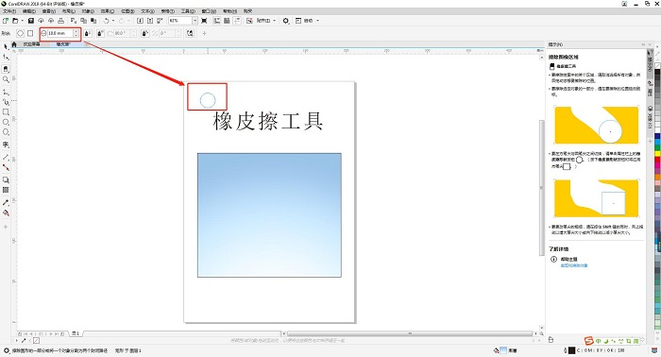Select the Transparency checkerboard tool
The image size is (661, 357).
coord(6,190)
